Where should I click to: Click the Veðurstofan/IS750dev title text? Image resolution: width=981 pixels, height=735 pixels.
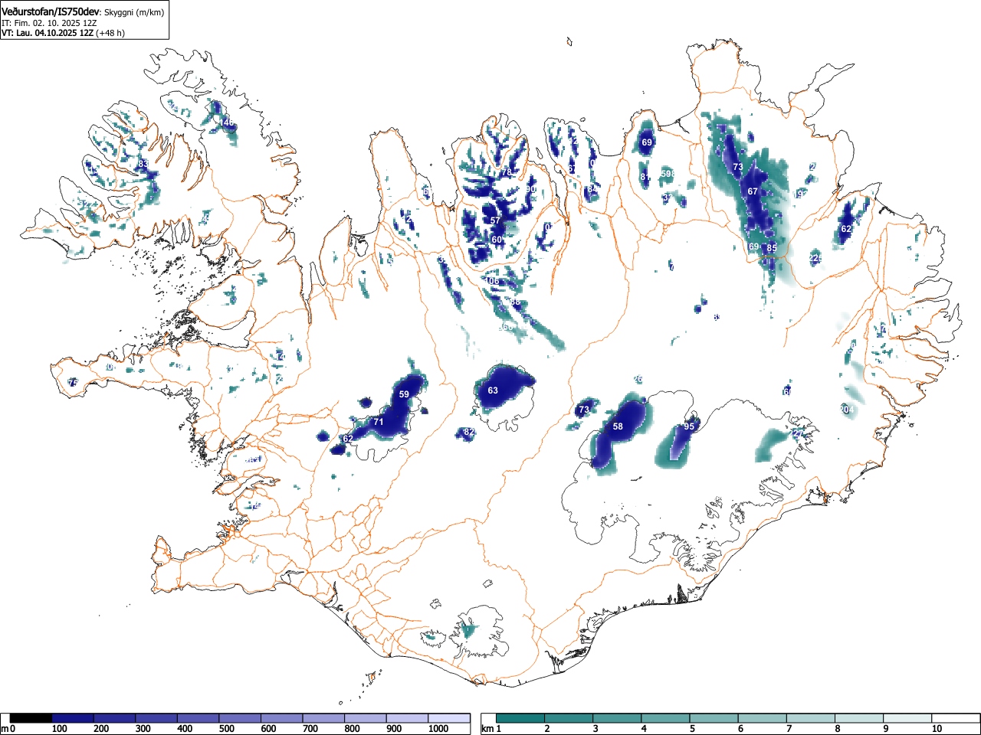[51, 11]
